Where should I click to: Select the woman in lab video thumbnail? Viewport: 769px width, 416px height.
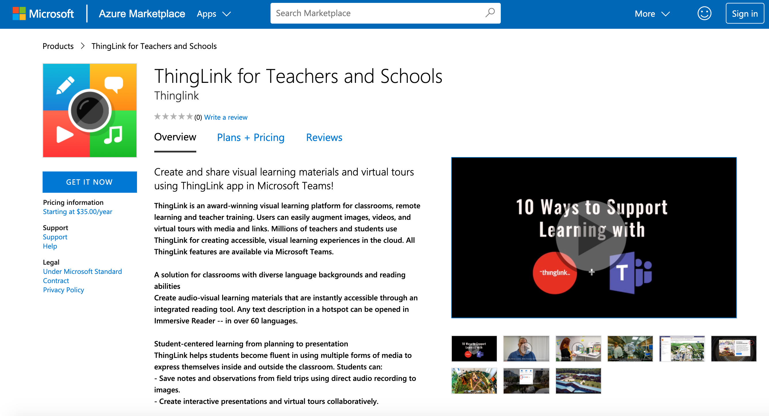pyautogui.click(x=578, y=349)
